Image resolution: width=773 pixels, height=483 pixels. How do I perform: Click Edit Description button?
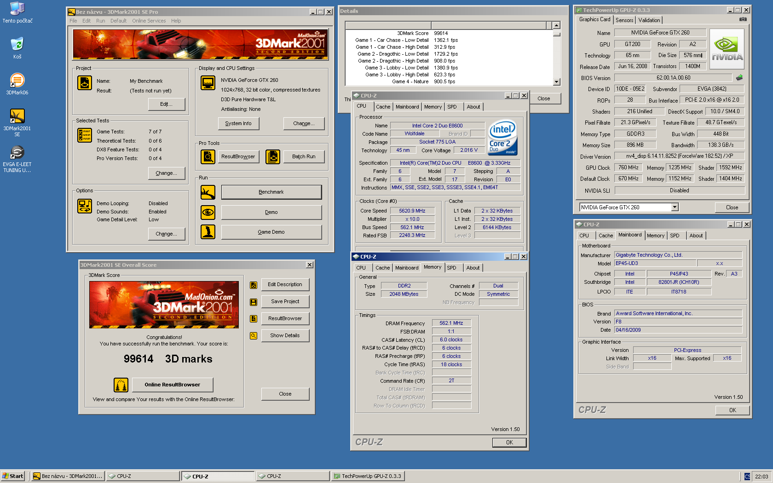[x=285, y=285]
